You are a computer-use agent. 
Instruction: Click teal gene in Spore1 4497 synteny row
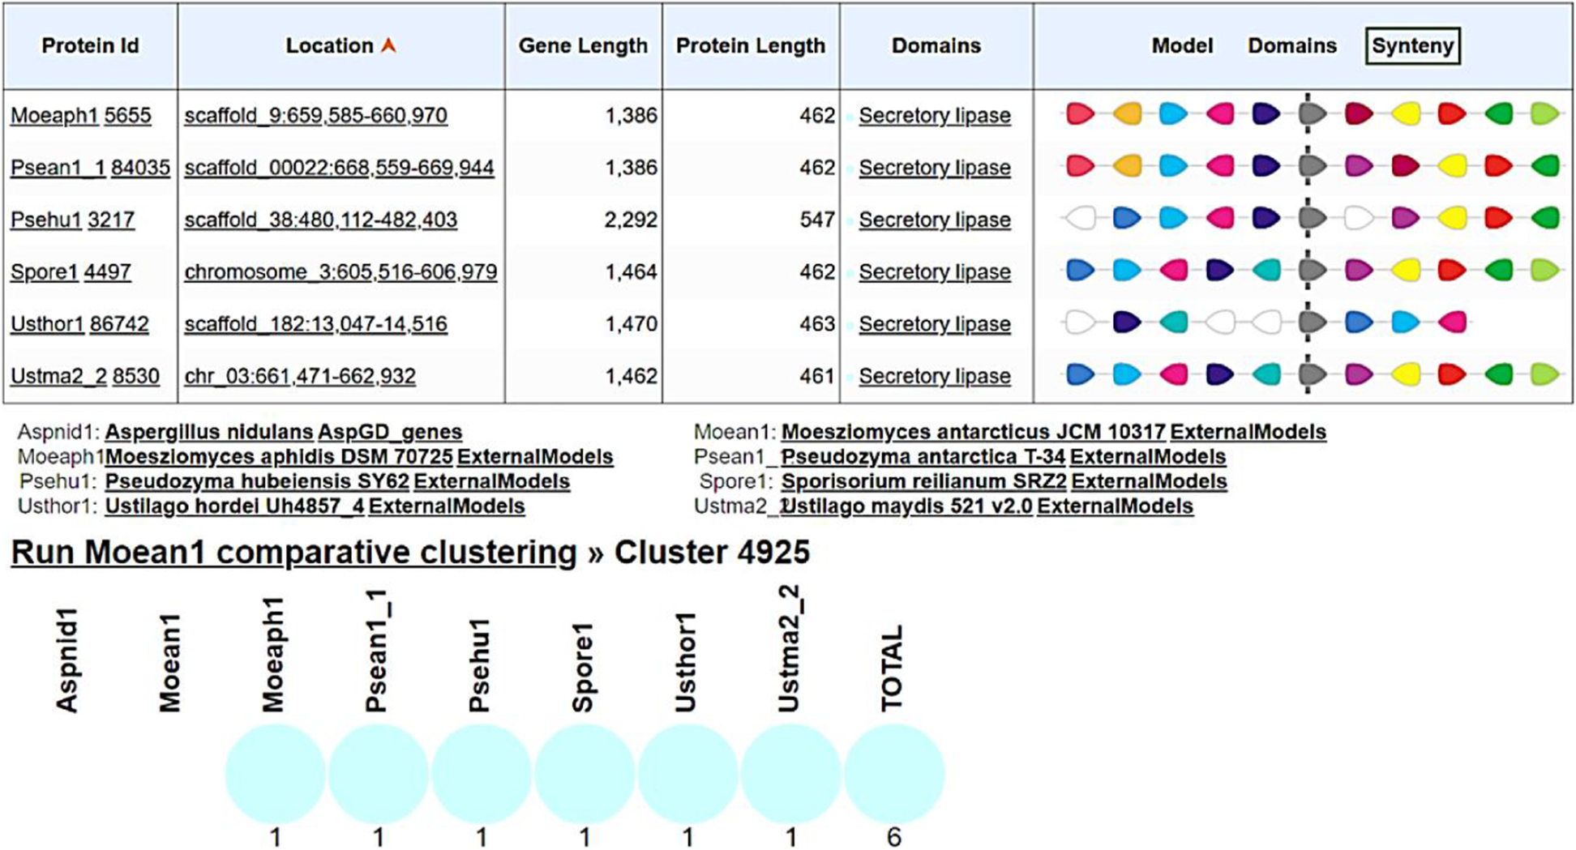coord(1266,271)
